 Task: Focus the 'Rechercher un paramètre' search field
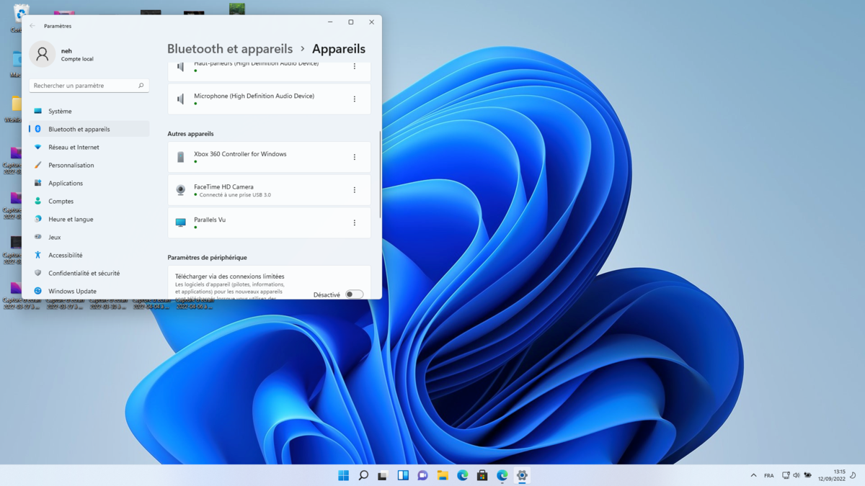pos(89,86)
